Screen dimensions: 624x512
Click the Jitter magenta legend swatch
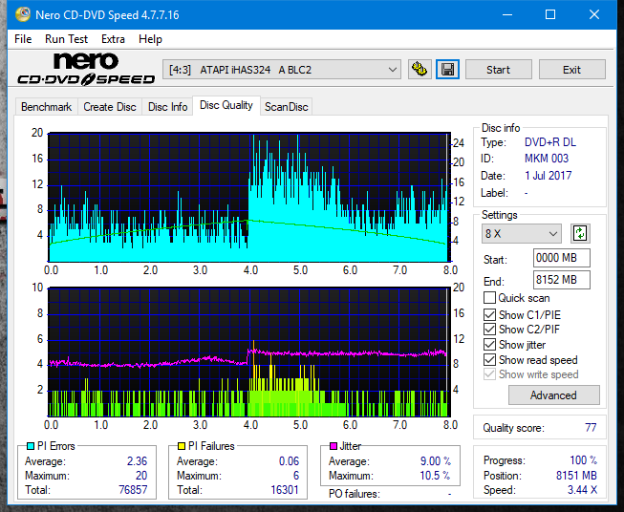pyautogui.click(x=334, y=446)
